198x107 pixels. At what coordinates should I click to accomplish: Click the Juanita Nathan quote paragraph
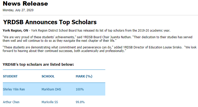click(98, 39)
